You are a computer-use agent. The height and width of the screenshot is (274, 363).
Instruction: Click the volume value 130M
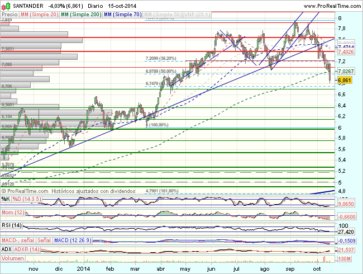pos(344,258)
